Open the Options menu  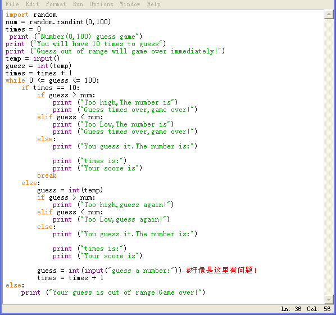pos(101,4)
